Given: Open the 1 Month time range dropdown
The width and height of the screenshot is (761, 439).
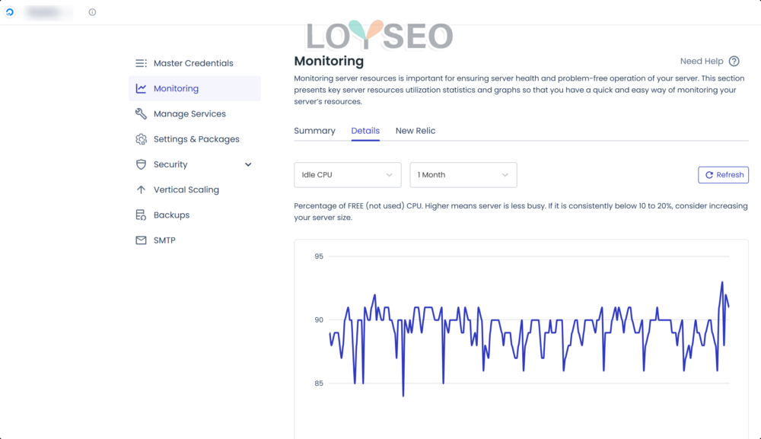Looking at the screenshot, I should 463,175.
